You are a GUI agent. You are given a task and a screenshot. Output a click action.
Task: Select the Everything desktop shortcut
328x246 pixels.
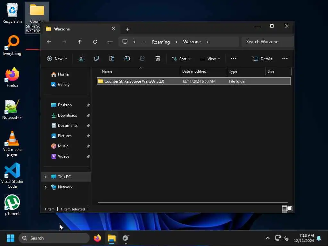[x=12, y=45]
